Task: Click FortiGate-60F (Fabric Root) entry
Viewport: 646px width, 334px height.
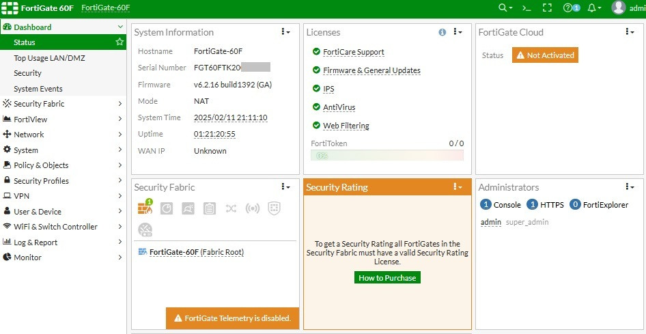Action: pos(197,252)
